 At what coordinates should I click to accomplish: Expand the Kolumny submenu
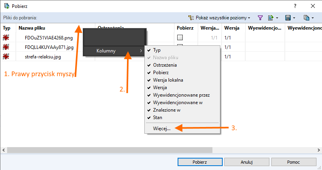tap(115, 51)
